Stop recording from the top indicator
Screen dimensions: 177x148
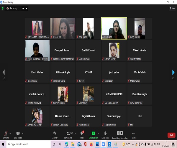click(x=27, y=8)
